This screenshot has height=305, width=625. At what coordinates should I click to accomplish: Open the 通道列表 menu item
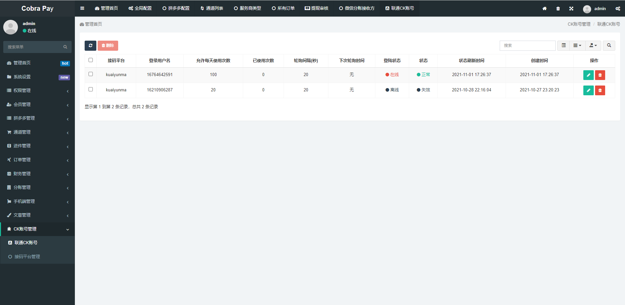tap(211, 8)
